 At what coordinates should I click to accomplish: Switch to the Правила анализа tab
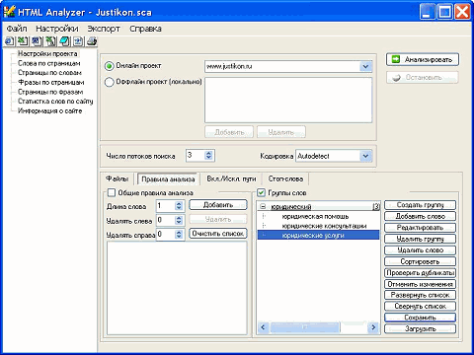tap(168, 179)
